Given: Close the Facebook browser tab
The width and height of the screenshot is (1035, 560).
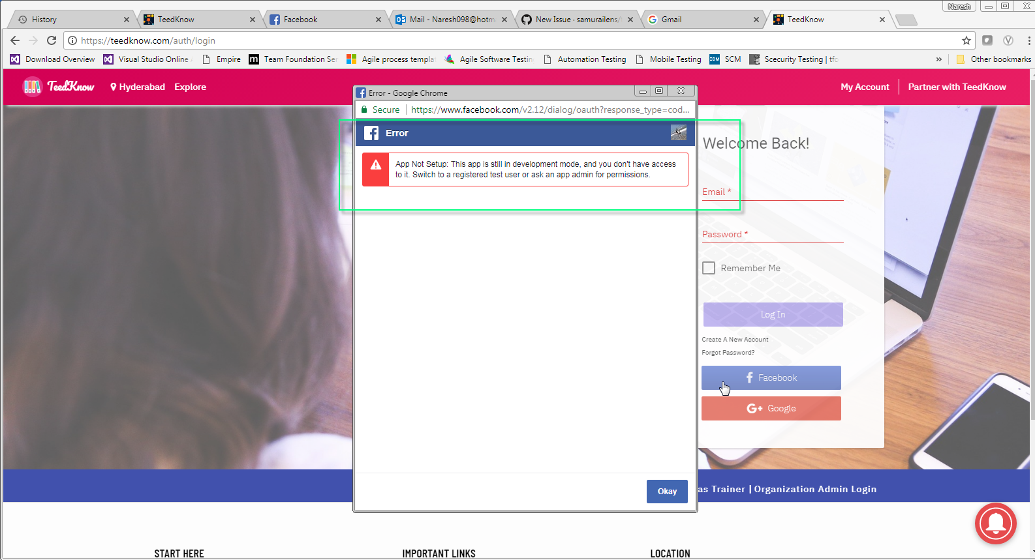Looking at the screenshot, I should point(378,20).
